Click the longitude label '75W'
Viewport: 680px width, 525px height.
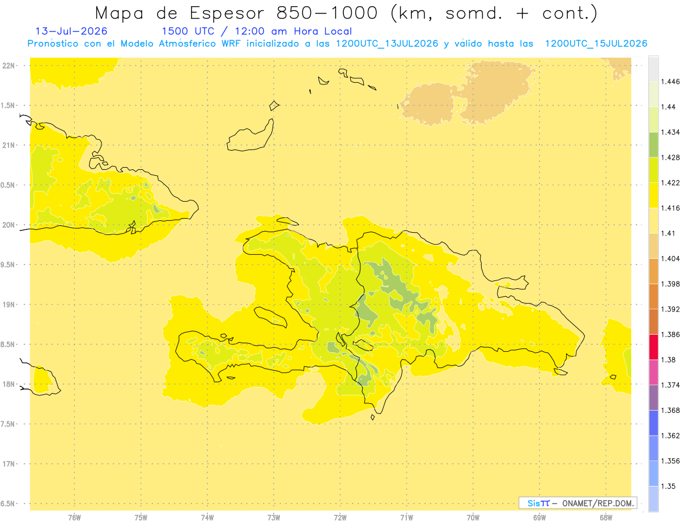pyautogui.click(x=141, y=518)
